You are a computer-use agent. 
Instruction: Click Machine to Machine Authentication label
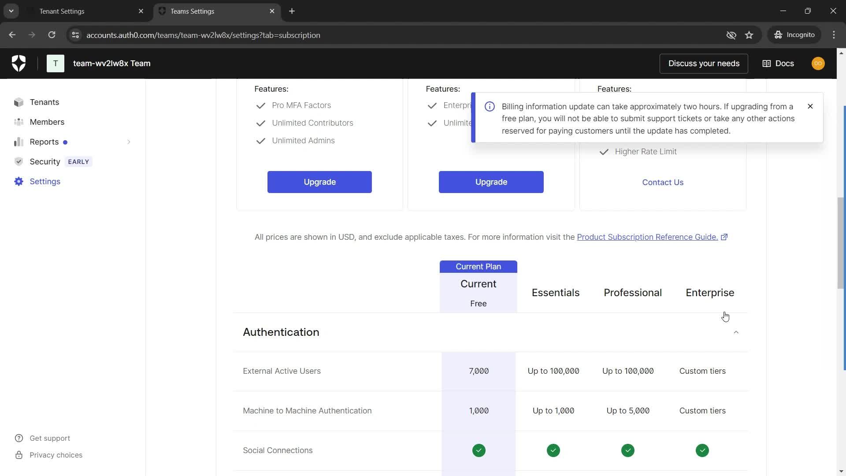point(307,411)
